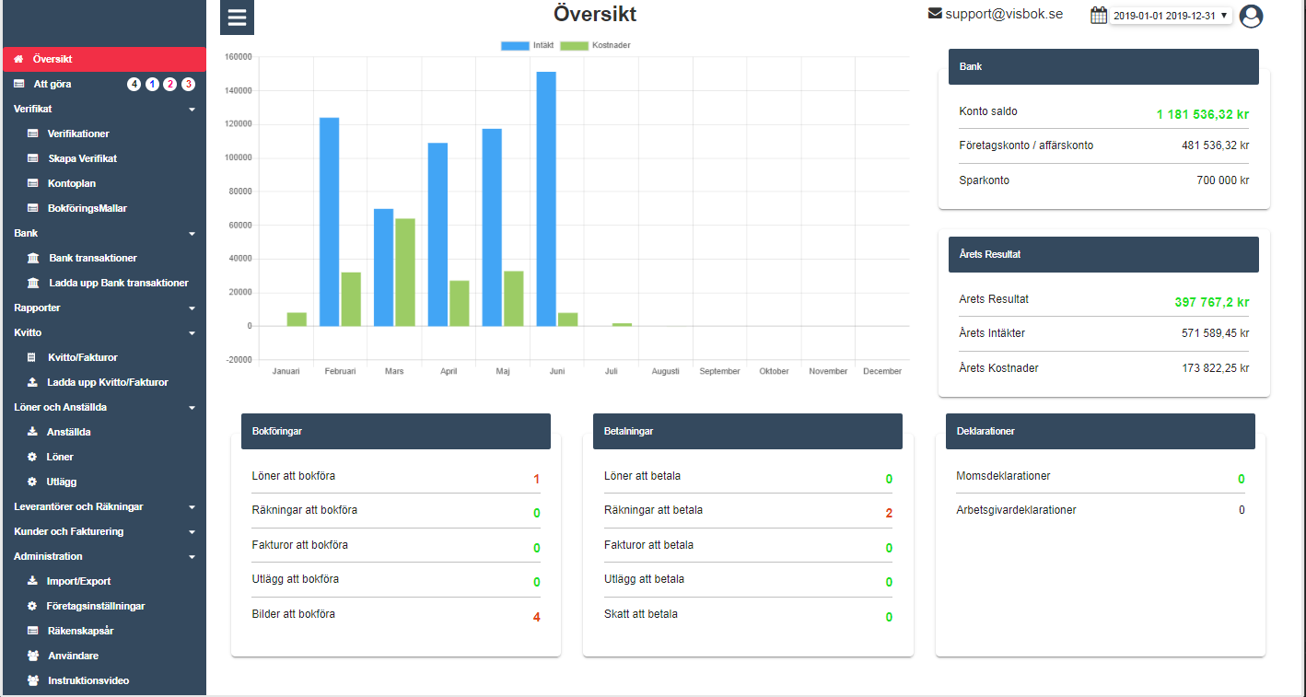Click the blue Juni income bar
Image resolution: width=1306 pixels, height=697 pixels.
pos(546,199)
